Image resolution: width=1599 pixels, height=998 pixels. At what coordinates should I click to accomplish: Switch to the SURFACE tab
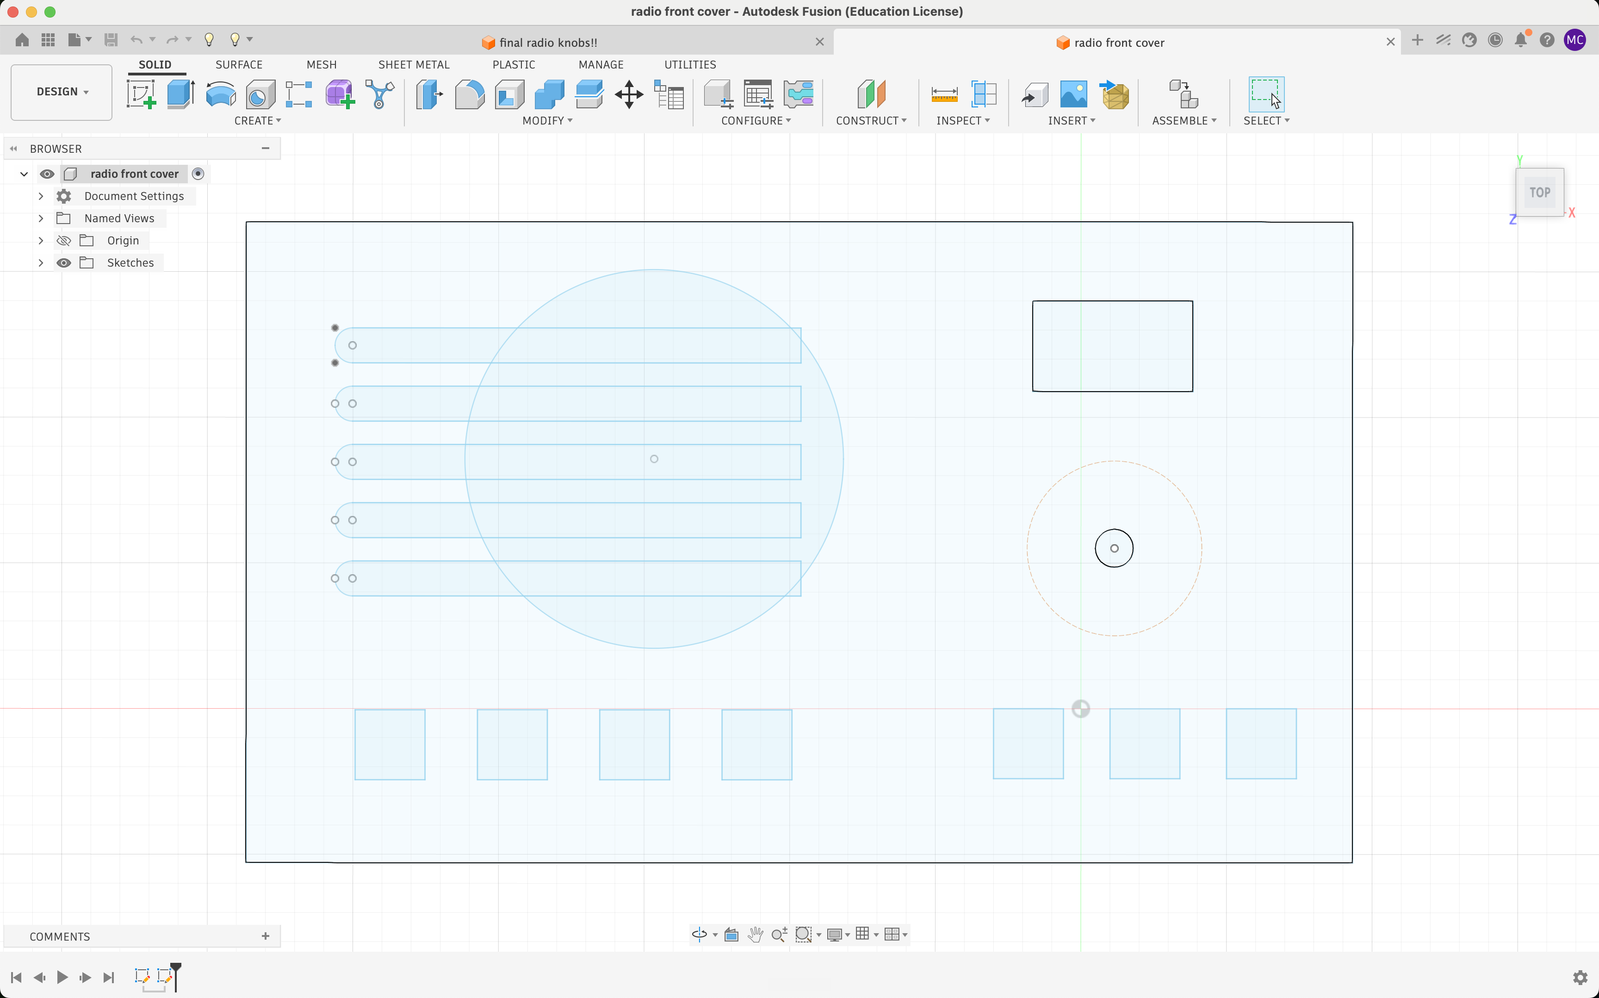tap(239, 65)
